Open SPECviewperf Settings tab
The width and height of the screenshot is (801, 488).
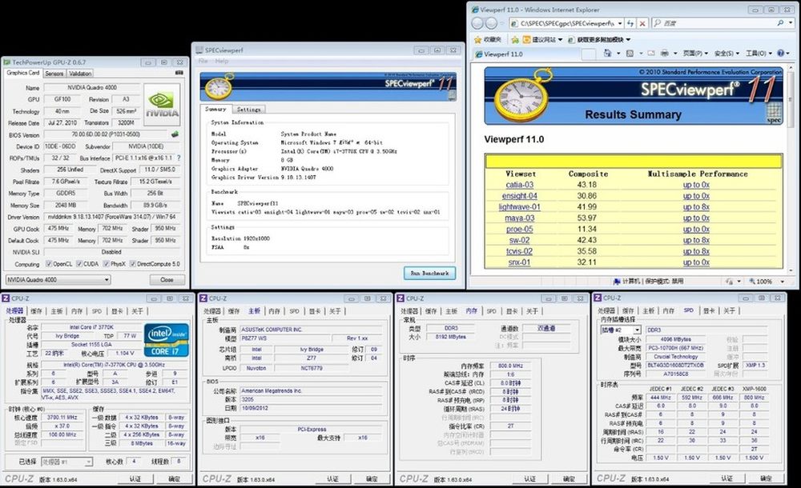tap(249, 110)
